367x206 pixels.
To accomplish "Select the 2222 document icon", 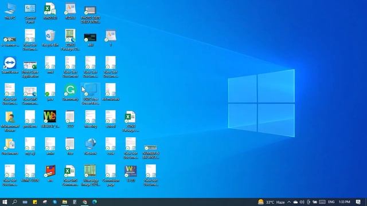I will (x=70, y=120).
